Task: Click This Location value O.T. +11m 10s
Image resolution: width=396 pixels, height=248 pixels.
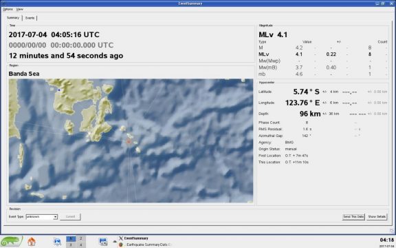Action: coord(297,162)
